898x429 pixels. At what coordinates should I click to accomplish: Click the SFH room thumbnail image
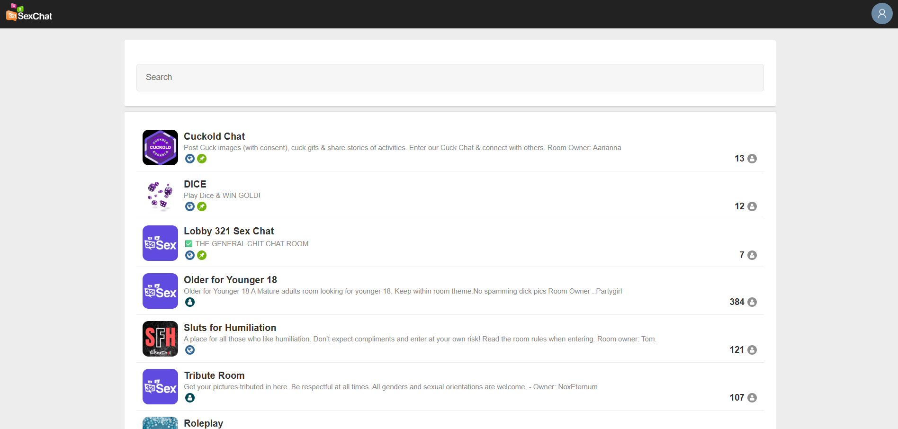click(160, 339)
